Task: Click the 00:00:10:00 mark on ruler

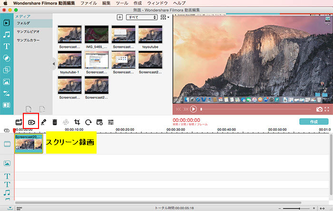Action: pos(74,129)
